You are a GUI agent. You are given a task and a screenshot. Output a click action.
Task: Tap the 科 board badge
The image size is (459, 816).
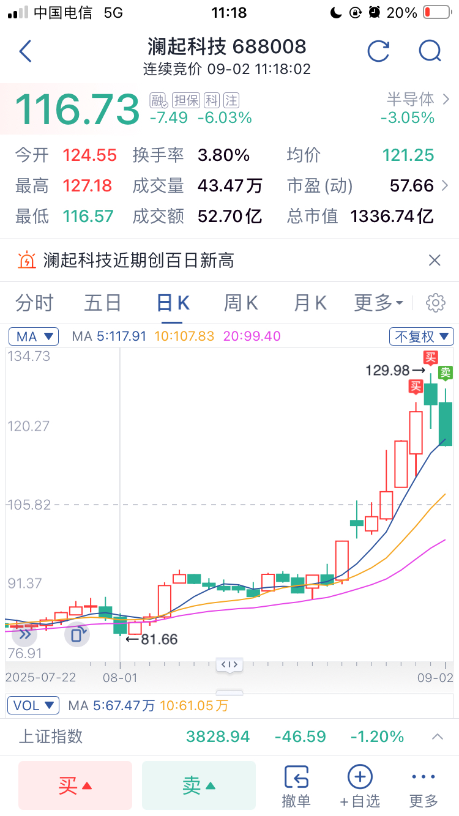[x=212, y=100]
